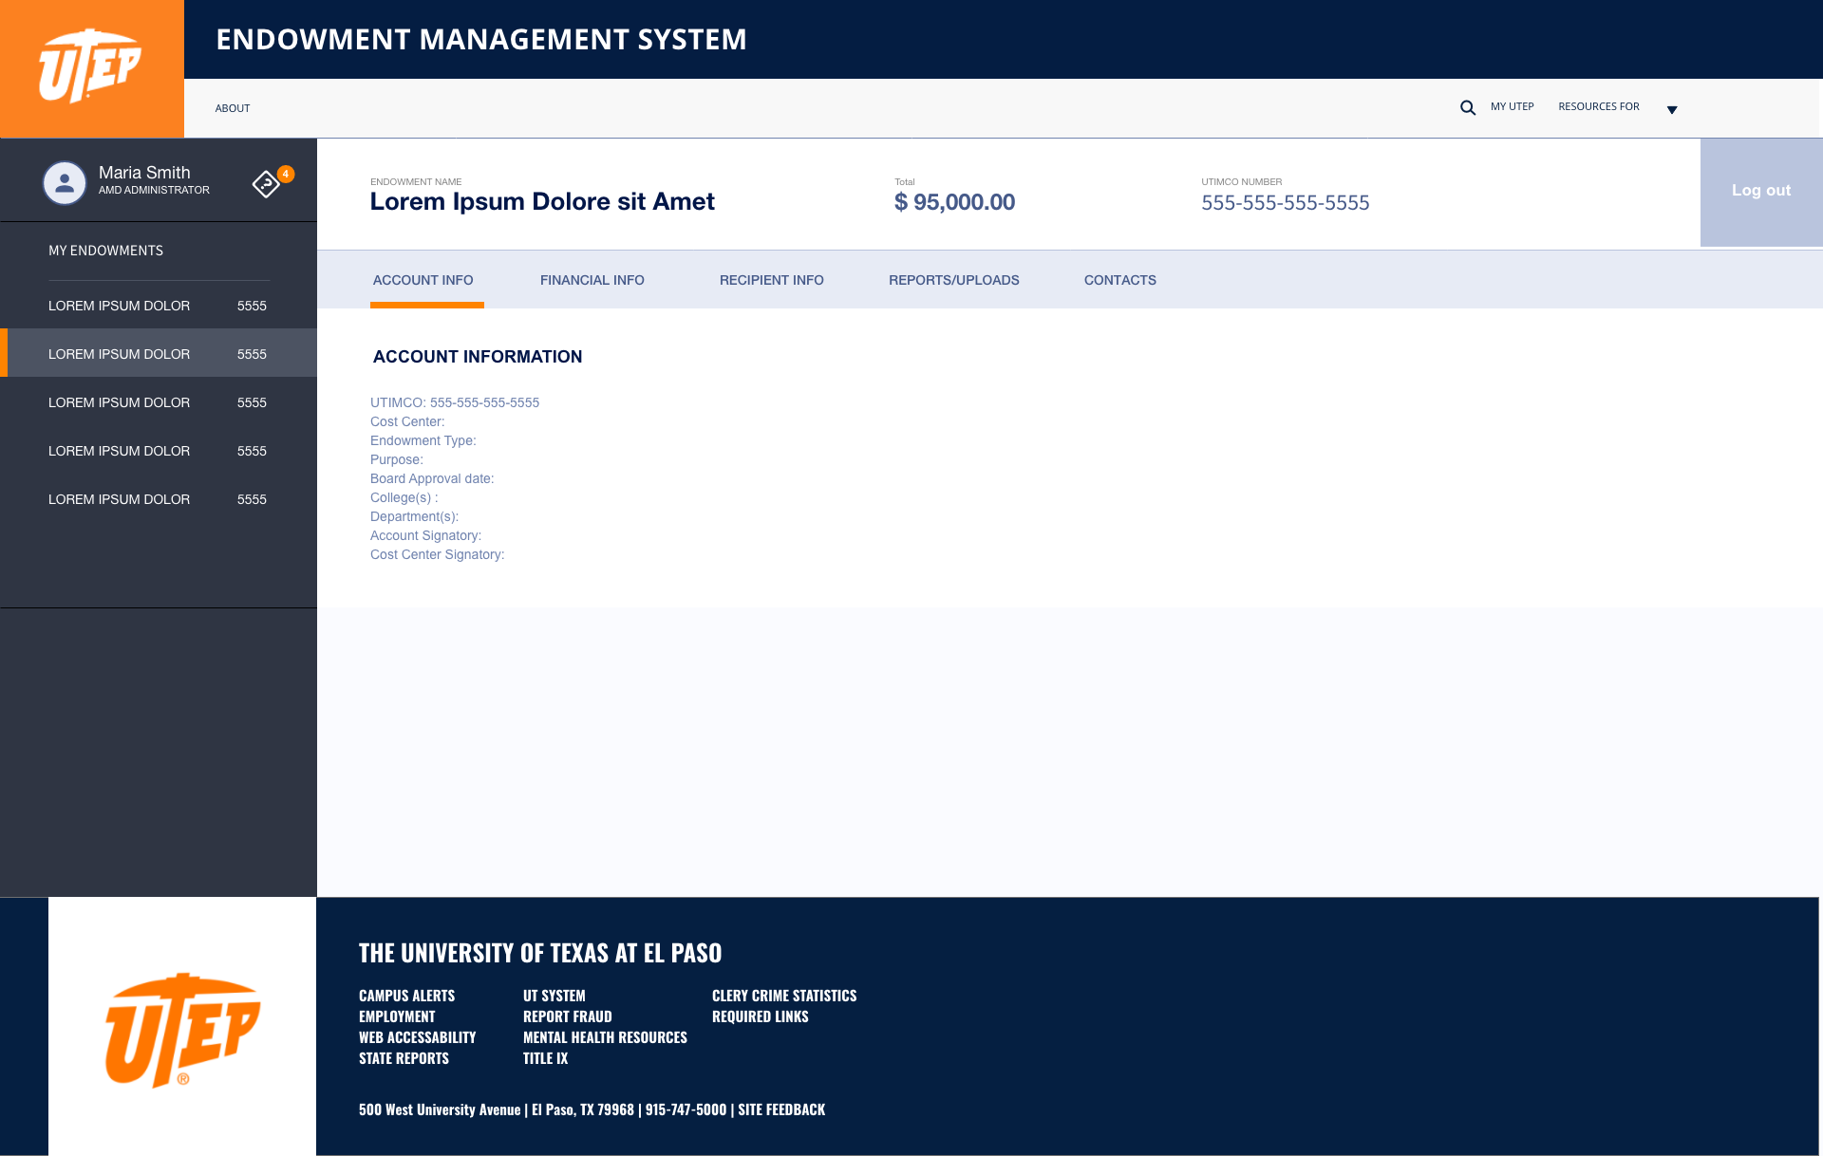
Task: Click the Cost Center: field label
Action: pyautogui.click(x=407, y=421)
